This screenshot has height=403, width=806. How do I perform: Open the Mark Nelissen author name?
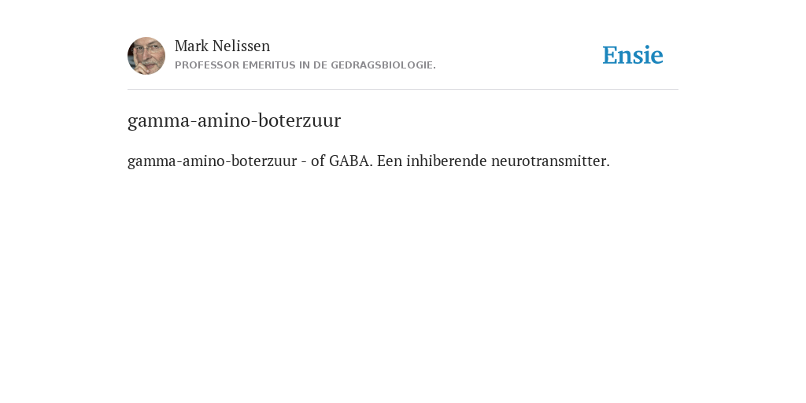(x=222, y=46)
